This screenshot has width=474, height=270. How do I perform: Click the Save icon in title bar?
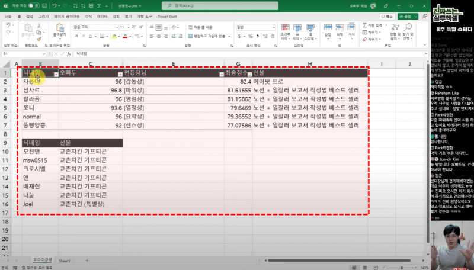tap(44, 6)
